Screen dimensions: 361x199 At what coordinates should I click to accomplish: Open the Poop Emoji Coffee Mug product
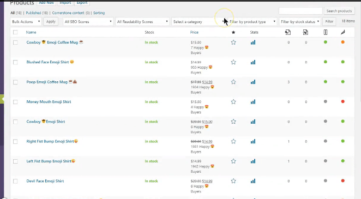click(52, 82)
